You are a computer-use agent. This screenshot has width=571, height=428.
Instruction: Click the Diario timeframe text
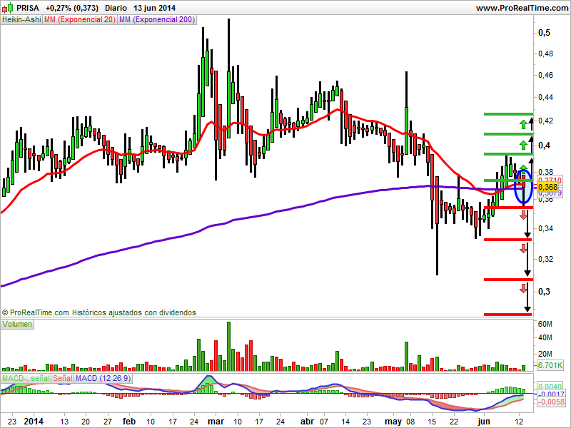(116, 8)
